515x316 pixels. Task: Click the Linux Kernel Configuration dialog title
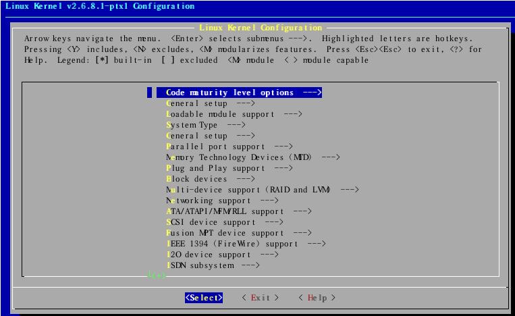pyautogui.click(x=261, y=28)
